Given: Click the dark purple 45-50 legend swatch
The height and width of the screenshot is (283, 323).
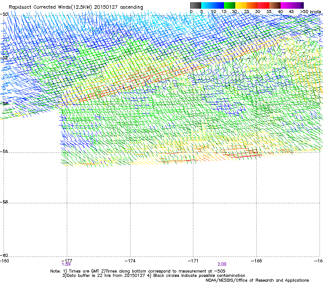Looking at the screenshot, I should (298, 5).
